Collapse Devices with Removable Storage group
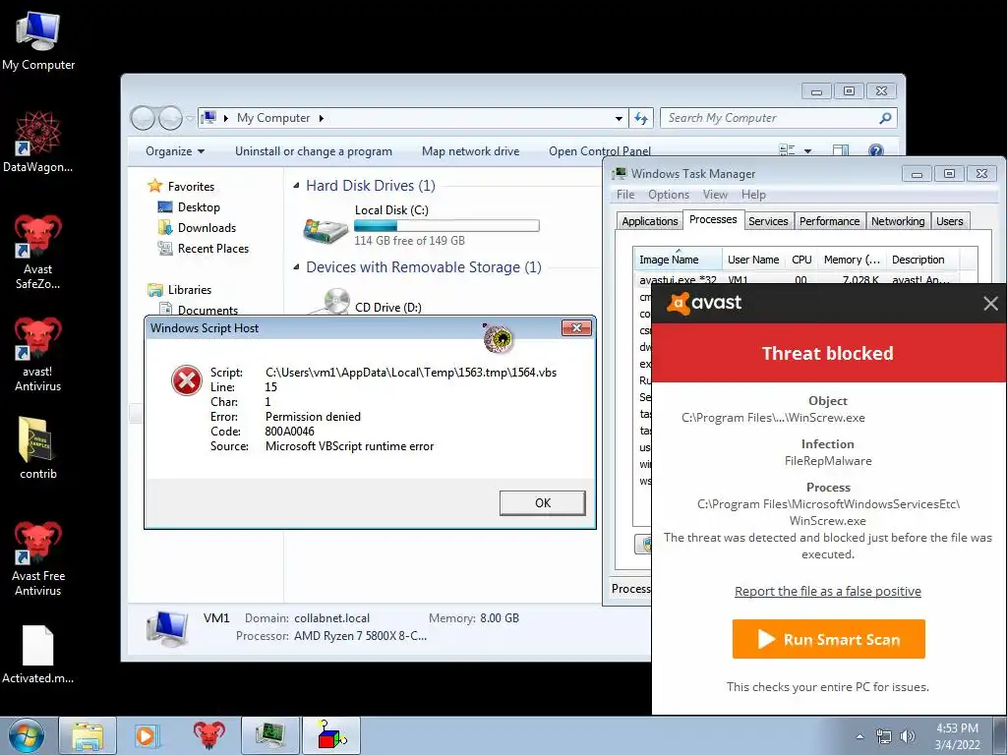The image size is (1007, 755). click(296, 267)
